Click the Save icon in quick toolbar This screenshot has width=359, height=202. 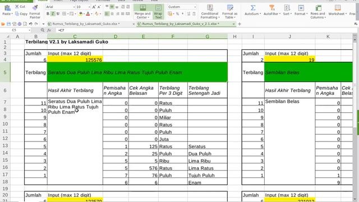(x=9, y=24)
